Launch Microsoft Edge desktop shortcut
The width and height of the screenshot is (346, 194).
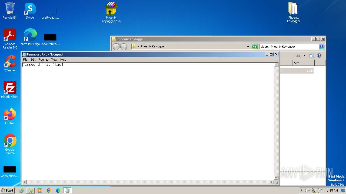pos(30,37)
